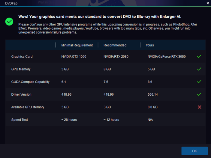Image resolution: width=211 pixels, height=158 pixels.
Task: Click the ≈ 28 hours speed value
Action: point(69,120)
